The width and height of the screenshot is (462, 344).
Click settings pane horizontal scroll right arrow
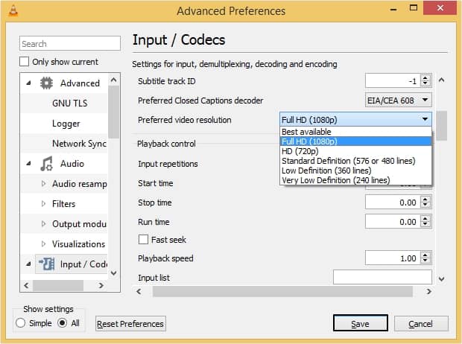pyautogui.click(x=428, y=292)
